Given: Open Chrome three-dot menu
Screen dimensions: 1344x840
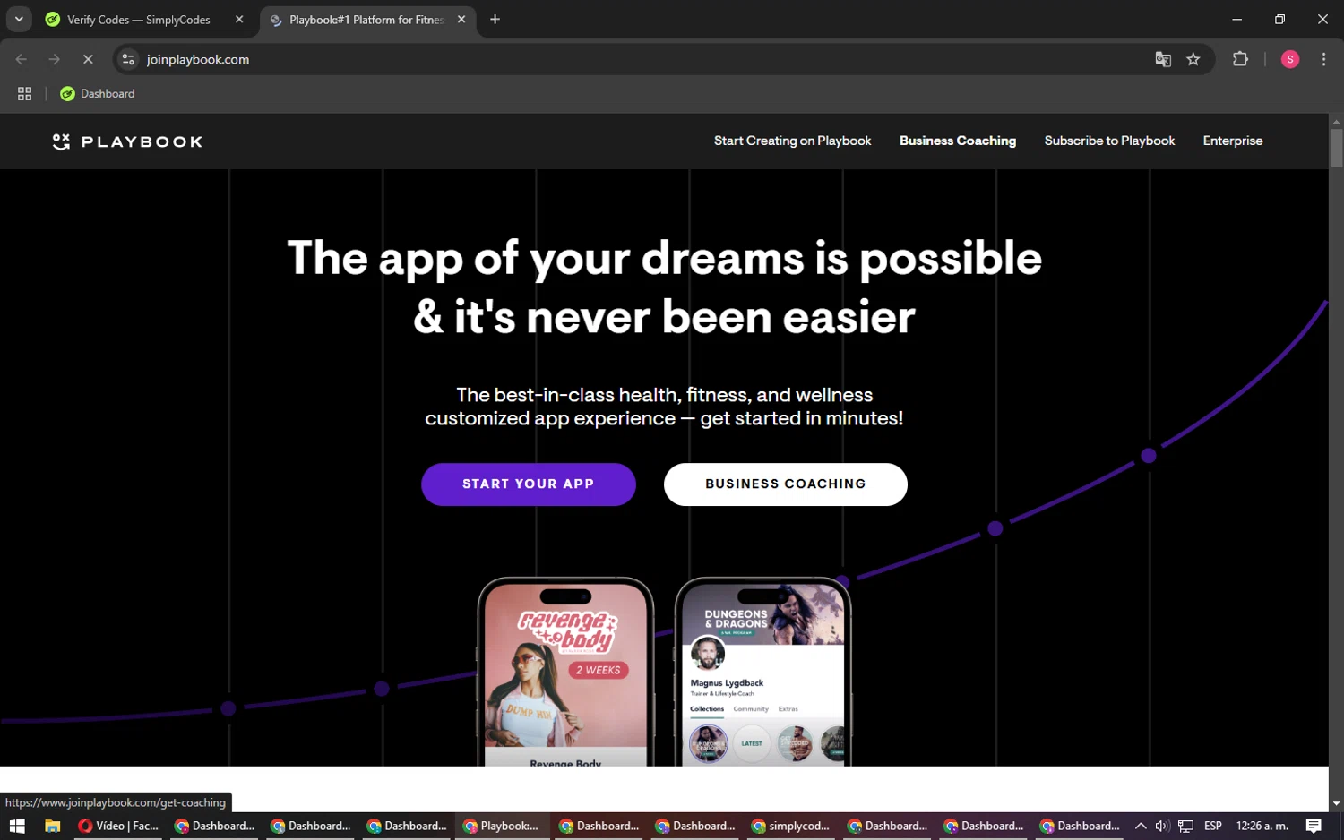Looking at the screenshot, I should click(1323, 59).
